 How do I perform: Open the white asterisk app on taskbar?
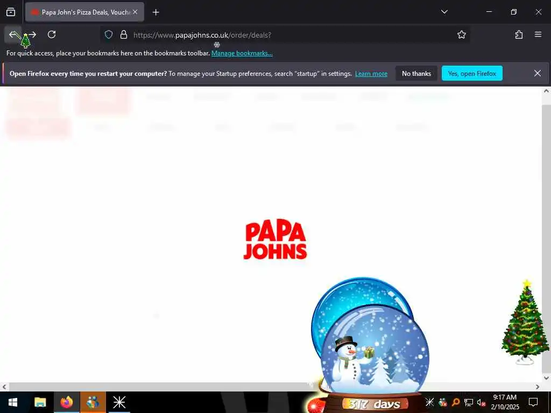tap(119, 402)
